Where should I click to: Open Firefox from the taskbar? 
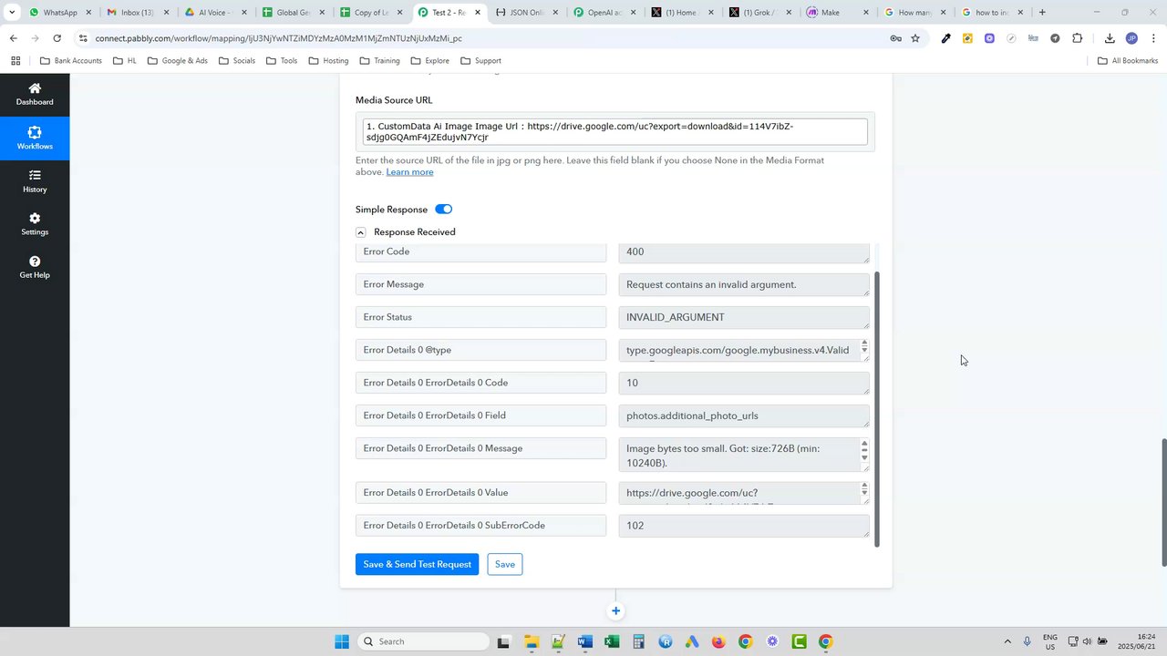pos(718,641)
